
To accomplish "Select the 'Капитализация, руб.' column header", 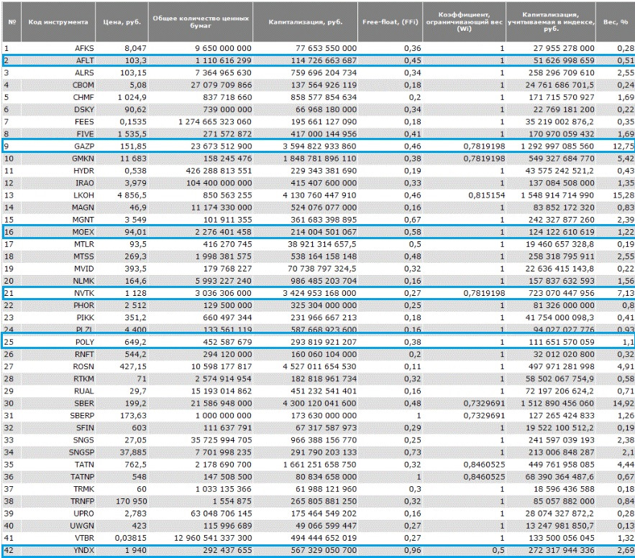I will [x=306, y=22].
